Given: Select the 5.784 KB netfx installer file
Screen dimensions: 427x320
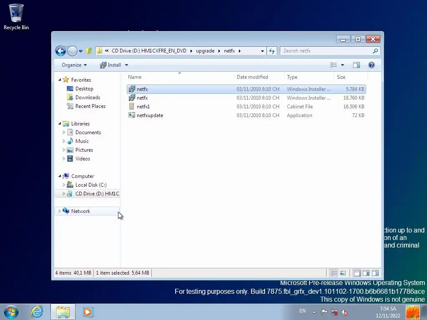Looking at the screenshot, I should (x=246, y=89).
